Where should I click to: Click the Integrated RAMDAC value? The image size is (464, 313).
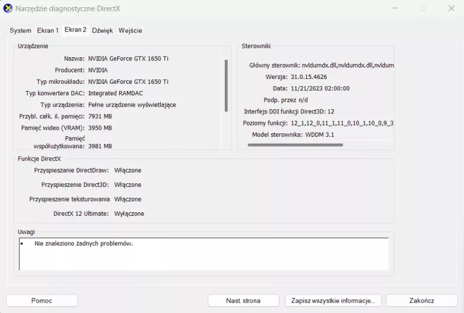[115, 93]
